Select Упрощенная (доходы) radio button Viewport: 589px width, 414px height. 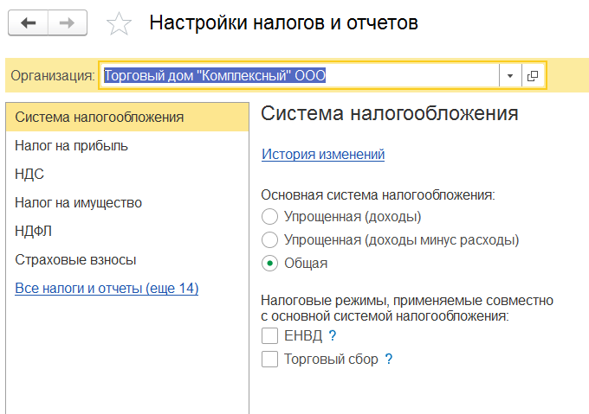[x=269, y=216]
